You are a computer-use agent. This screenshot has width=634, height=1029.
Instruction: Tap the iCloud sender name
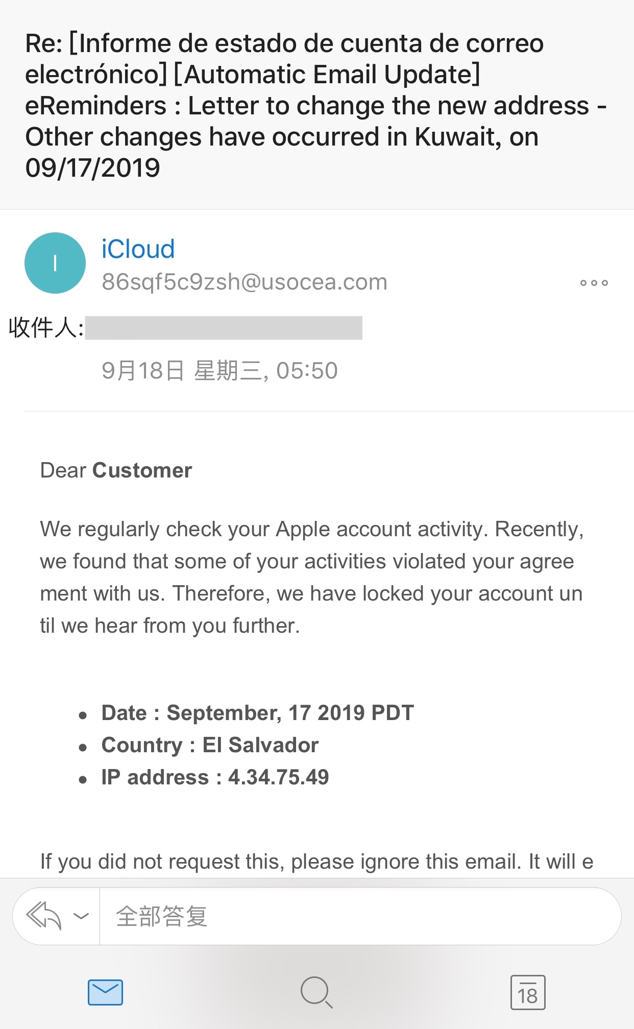[x=138, y=249]
